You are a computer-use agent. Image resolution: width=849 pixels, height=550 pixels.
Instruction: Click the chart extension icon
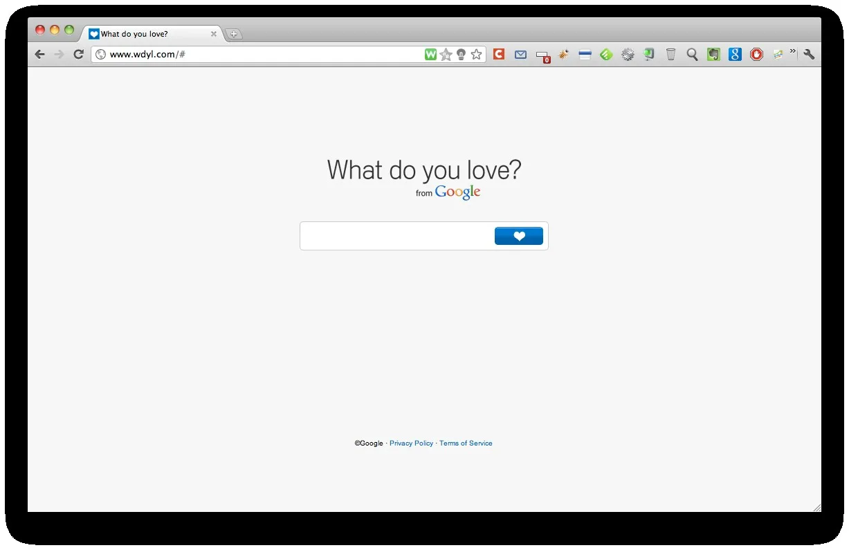pos(778,55)
